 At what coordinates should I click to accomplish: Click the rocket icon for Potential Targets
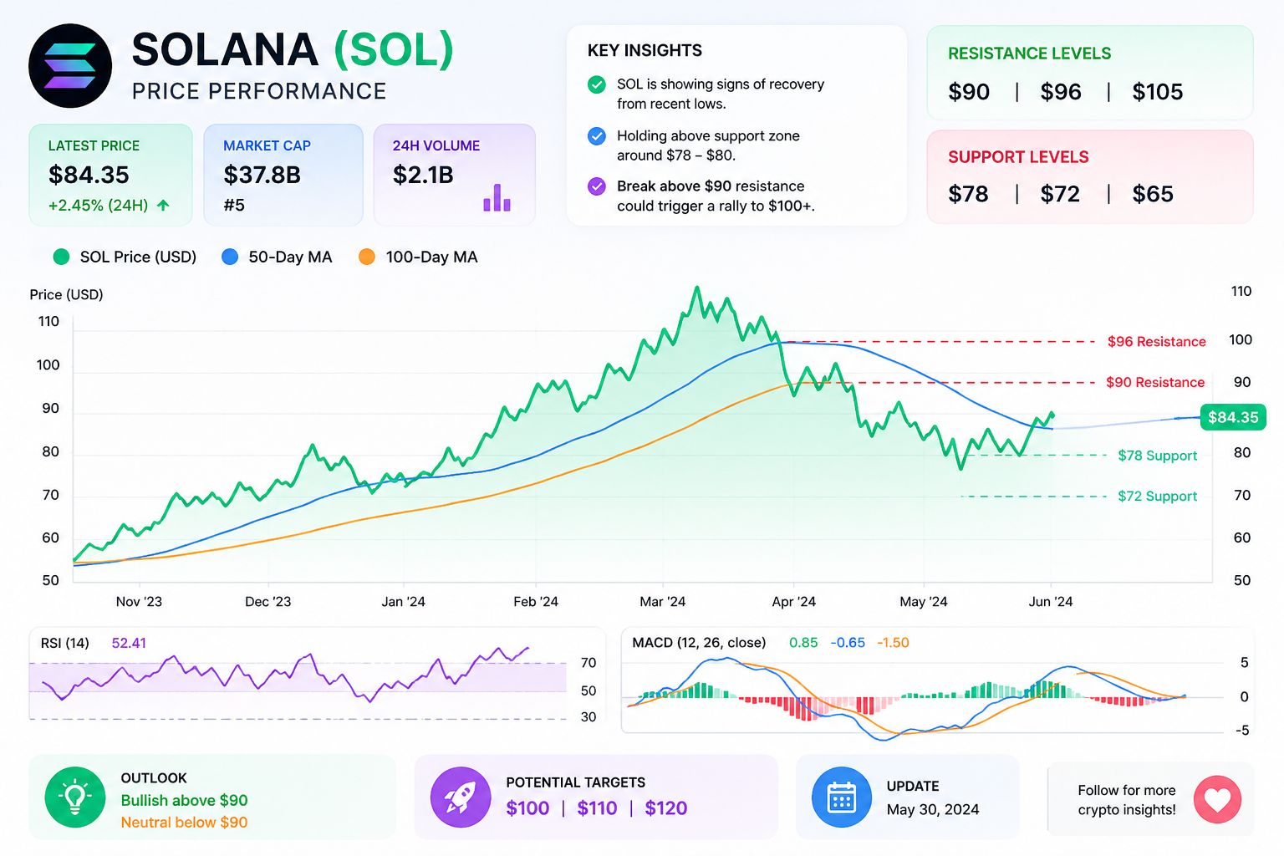pos(461,797)
